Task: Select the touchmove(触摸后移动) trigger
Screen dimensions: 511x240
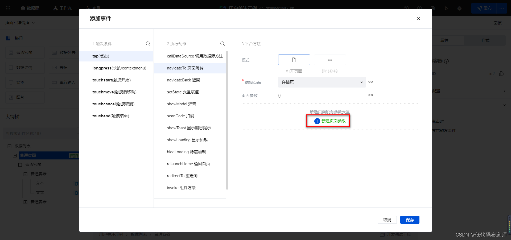Action: click(x=116, y=92)
